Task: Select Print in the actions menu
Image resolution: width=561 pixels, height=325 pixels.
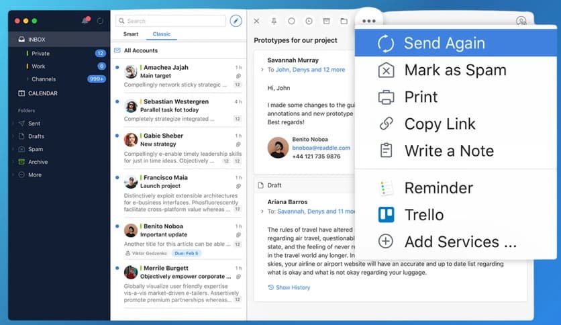Action: click(456, 97)
